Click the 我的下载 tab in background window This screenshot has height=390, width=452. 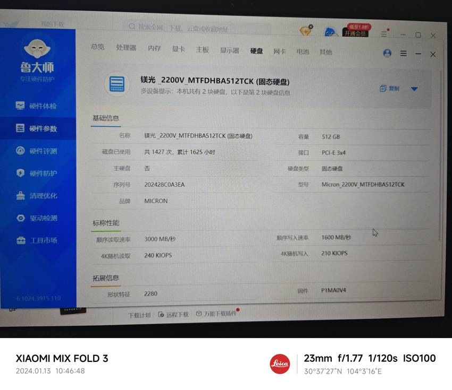52,23
